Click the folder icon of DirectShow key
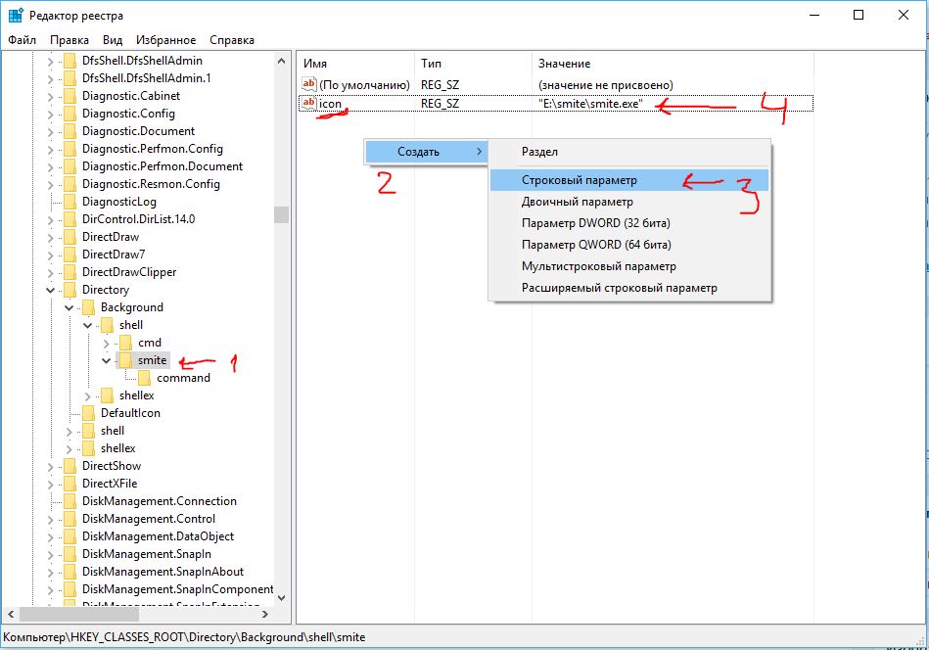 [x=70, y=466]
